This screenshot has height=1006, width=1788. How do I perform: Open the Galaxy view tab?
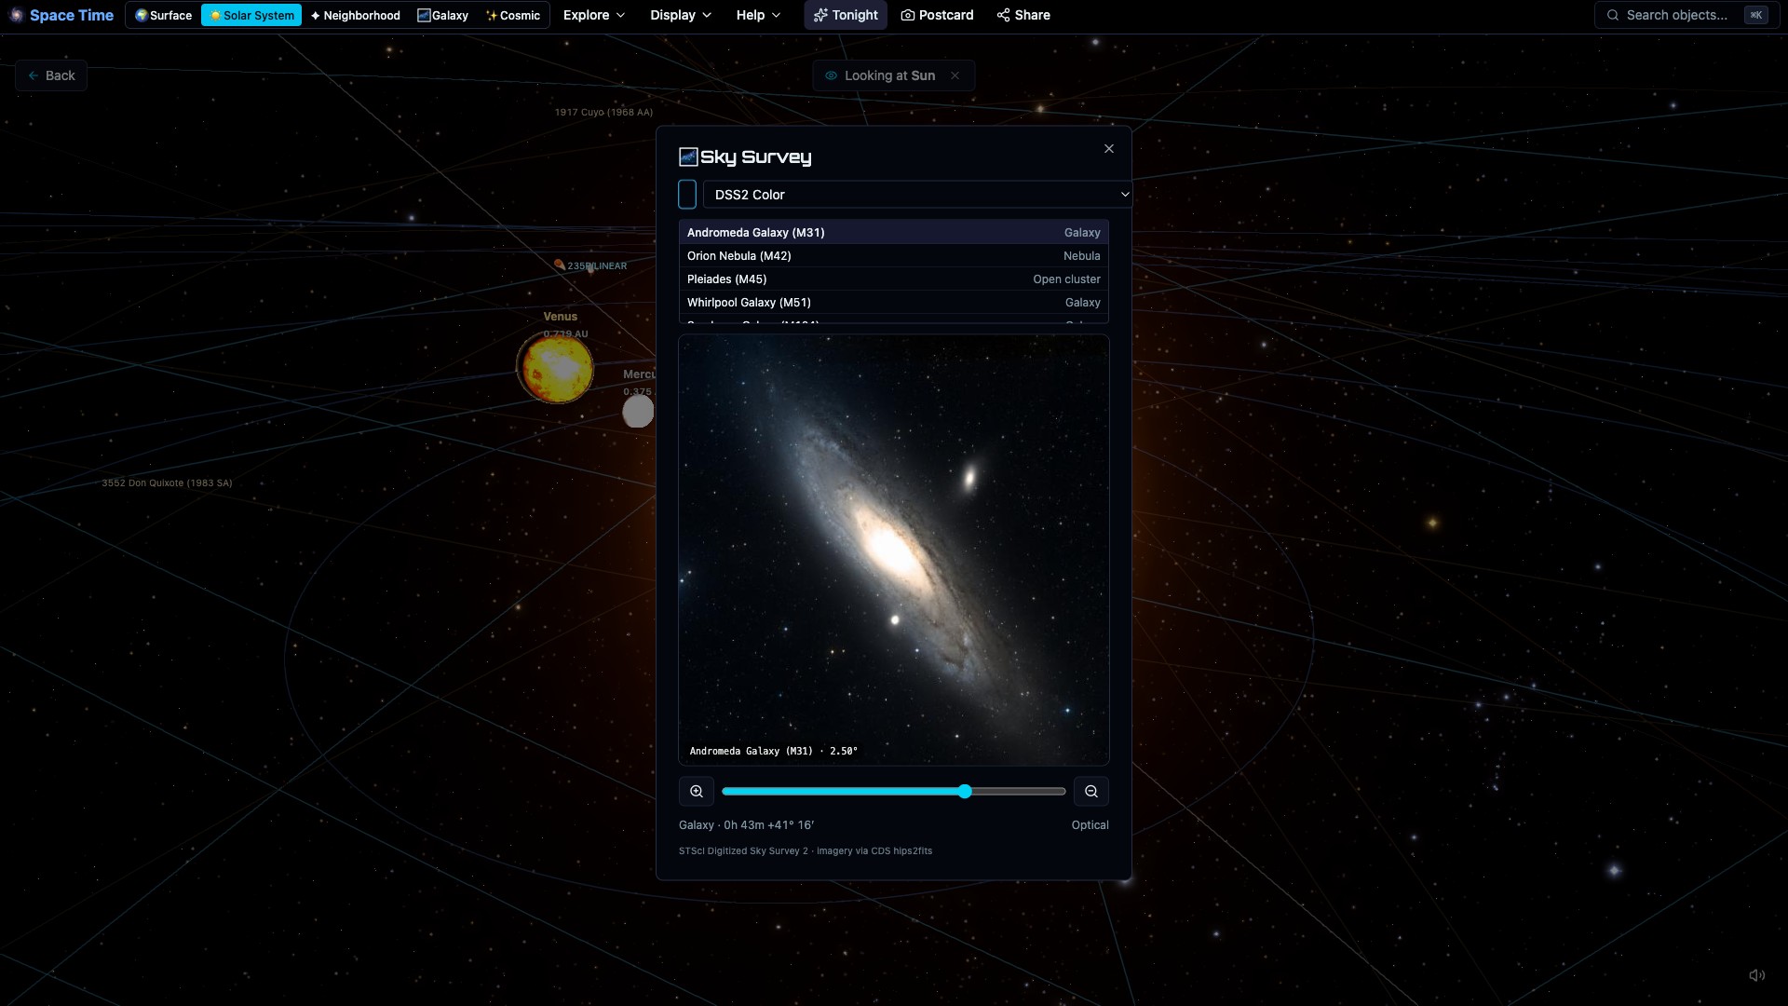tap(442, 15)
